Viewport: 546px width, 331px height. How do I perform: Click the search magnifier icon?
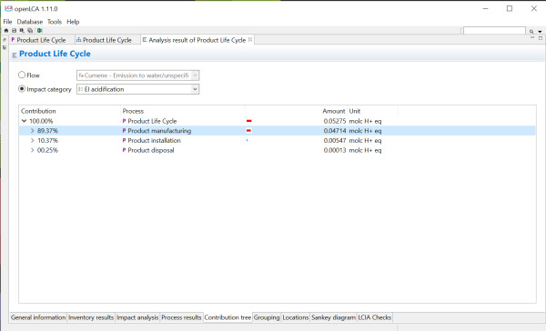tap(531, 31)
